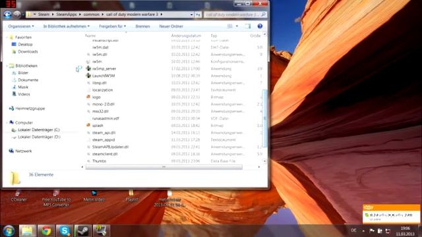Select the Thumbs data base file
Viewport: 422px width, 237px height.
click(99, 161)
